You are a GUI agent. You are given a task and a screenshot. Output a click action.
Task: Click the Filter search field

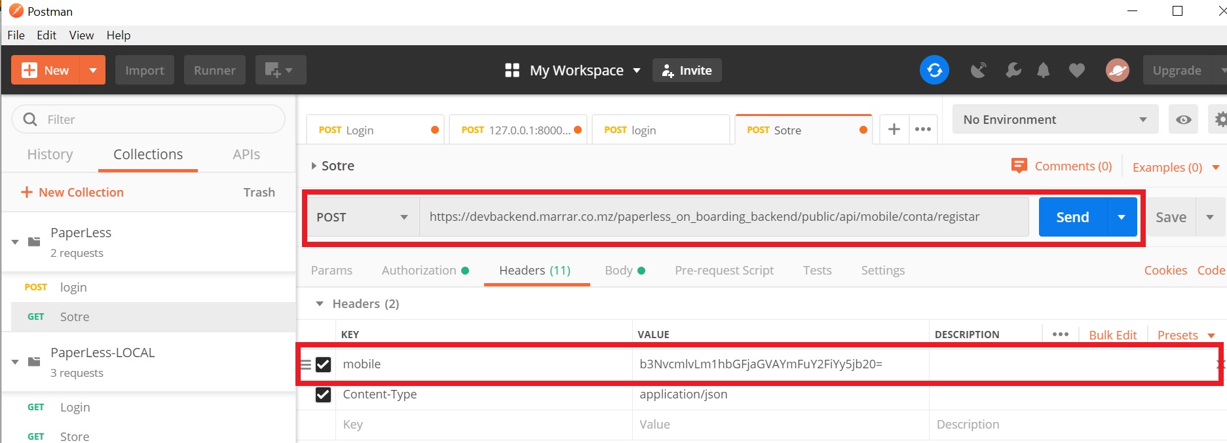click(149, 119)
